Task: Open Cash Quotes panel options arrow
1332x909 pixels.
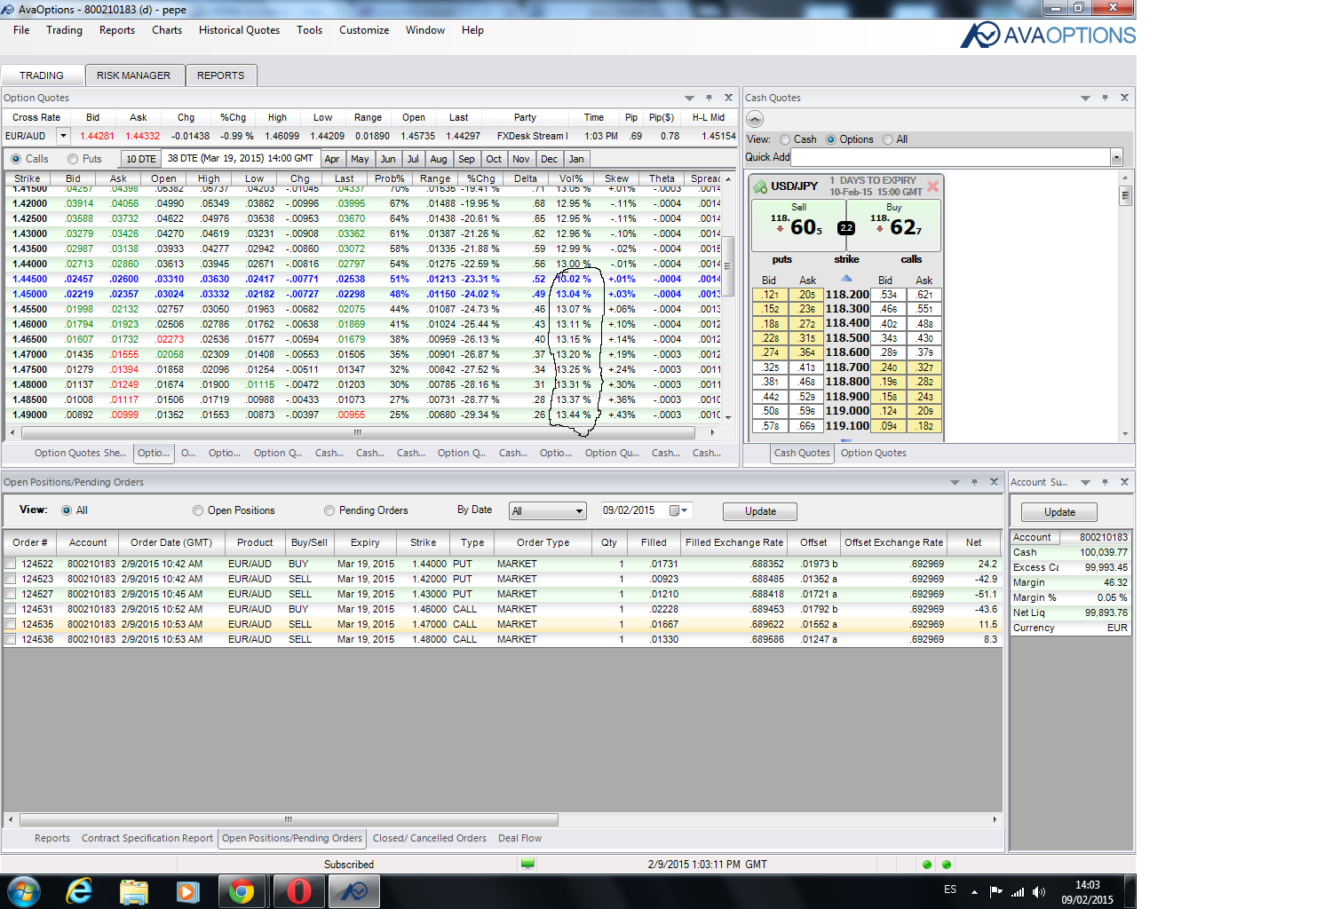Action: pyautogui.click(x=1085, y=98)
